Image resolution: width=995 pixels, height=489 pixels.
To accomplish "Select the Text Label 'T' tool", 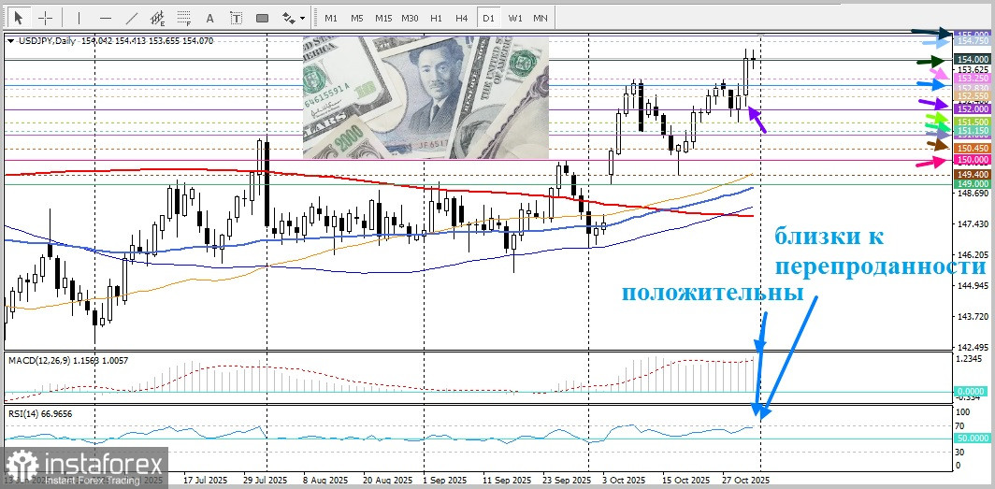I will click(236, 18).
